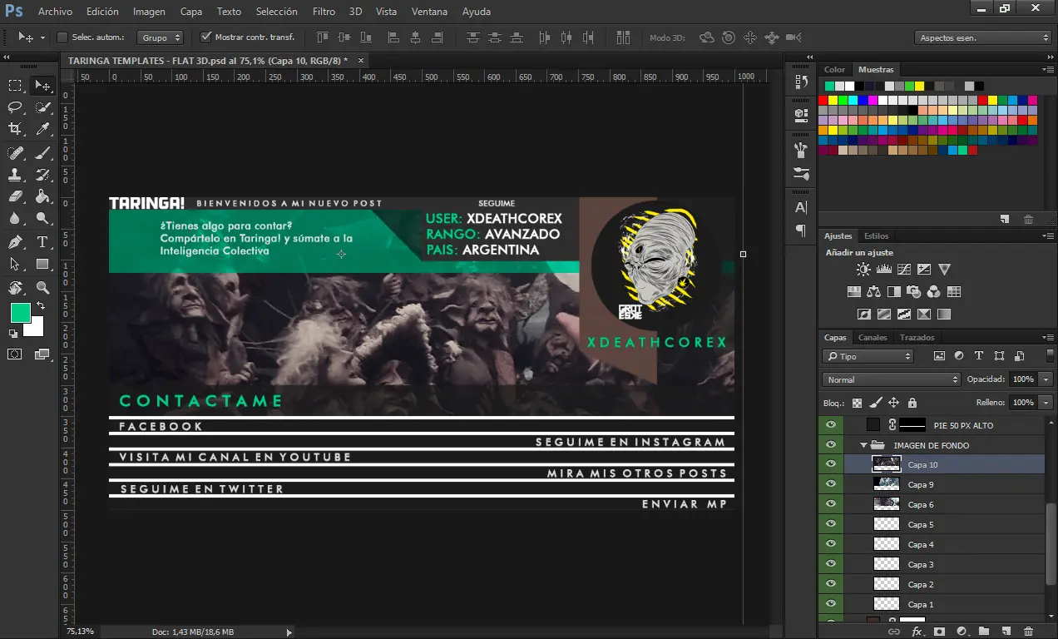The width and height of the screenshot is (1058, 639).
Task: Uncheck Mostrar contr. transf. checkbox
Action: [x=206, y=37]
